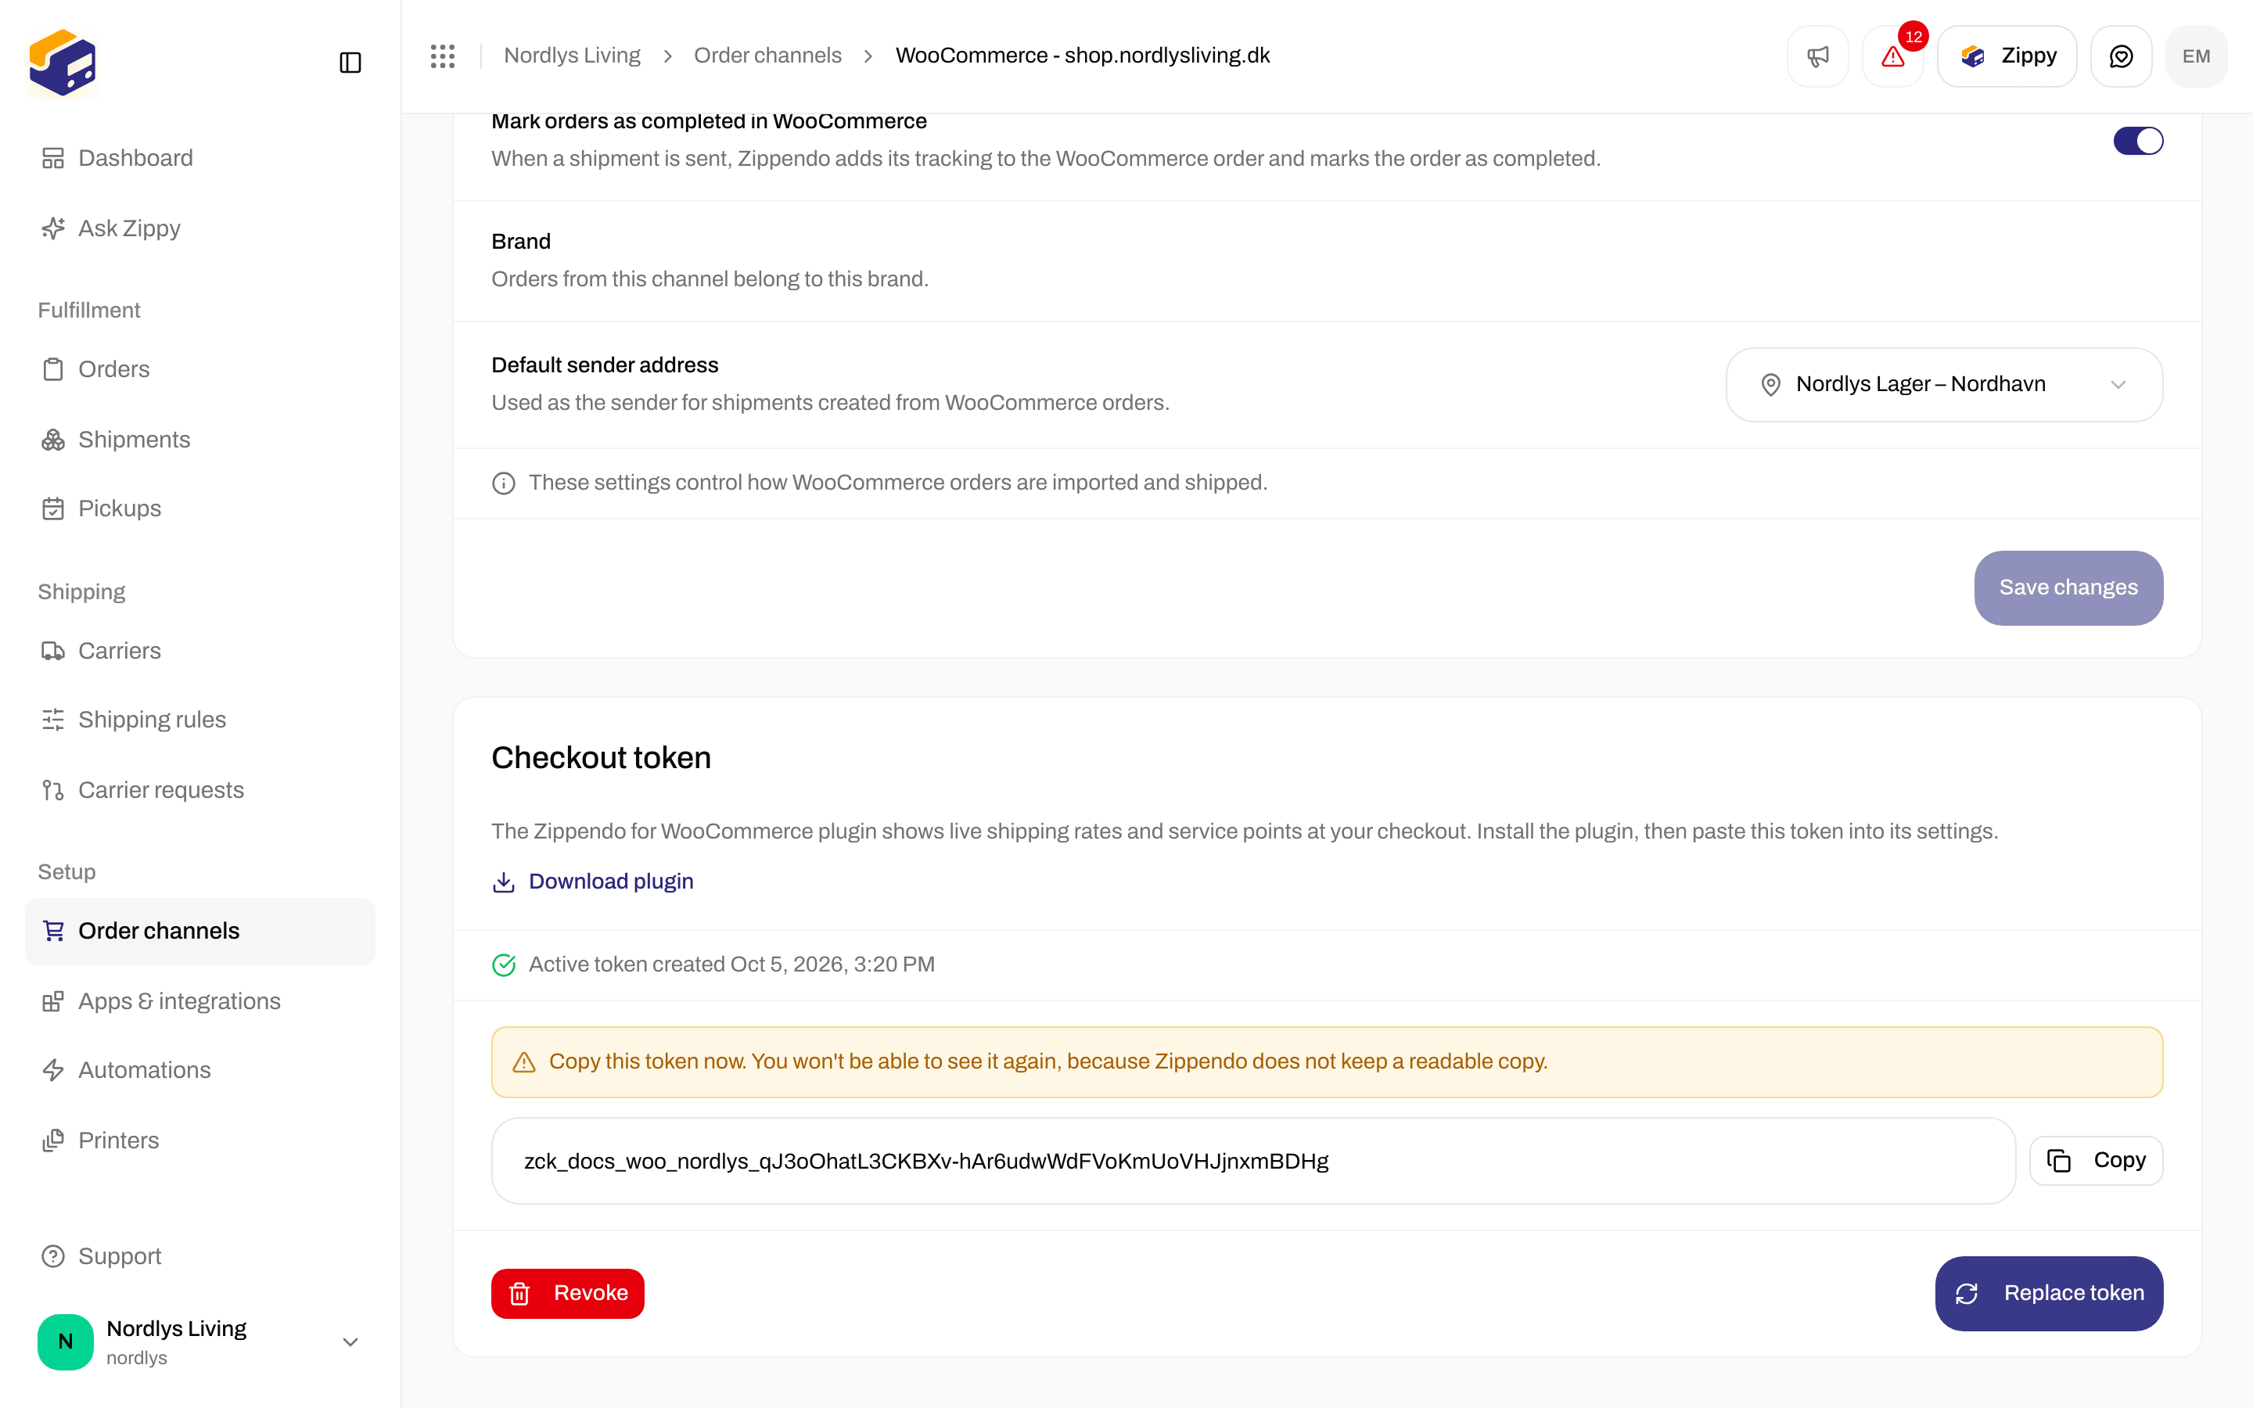Viewport: 2253px width, 1408px height.
Task: Click the Printers icon
Action: click(x=53, y=1140)
